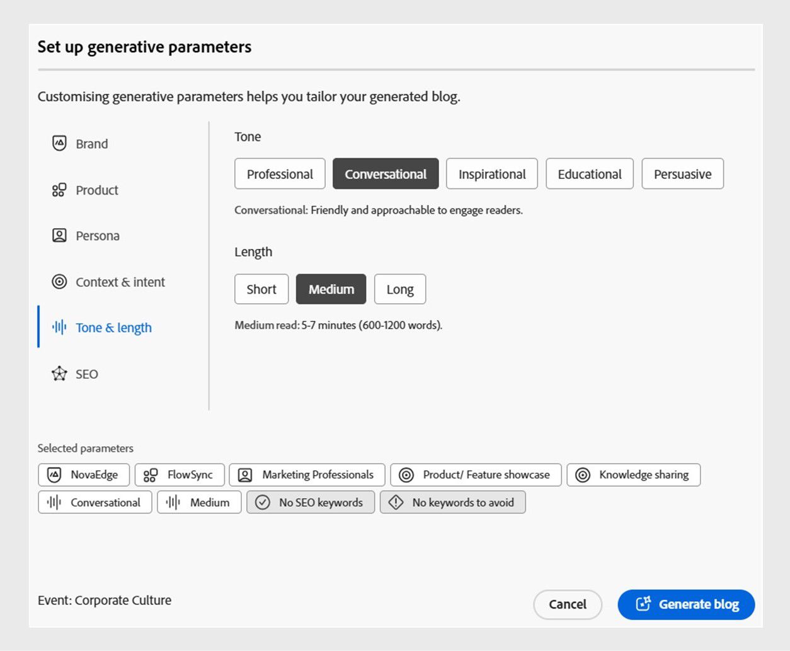Click the SEO star icon in sidebar
790x651 pixels.
59,374
